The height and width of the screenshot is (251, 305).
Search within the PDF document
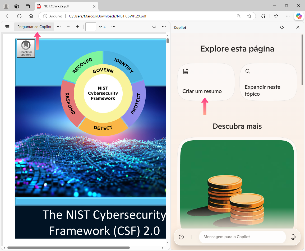154,27
